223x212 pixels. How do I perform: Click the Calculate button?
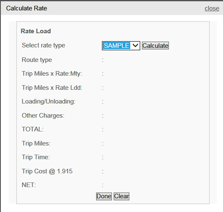(x=155, y=46)
